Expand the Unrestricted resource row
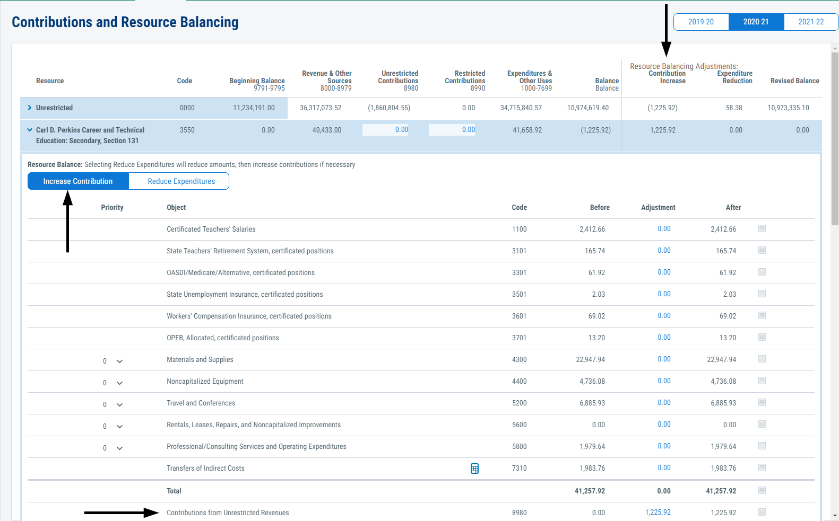Screen dimensions: 839x521 30,108
